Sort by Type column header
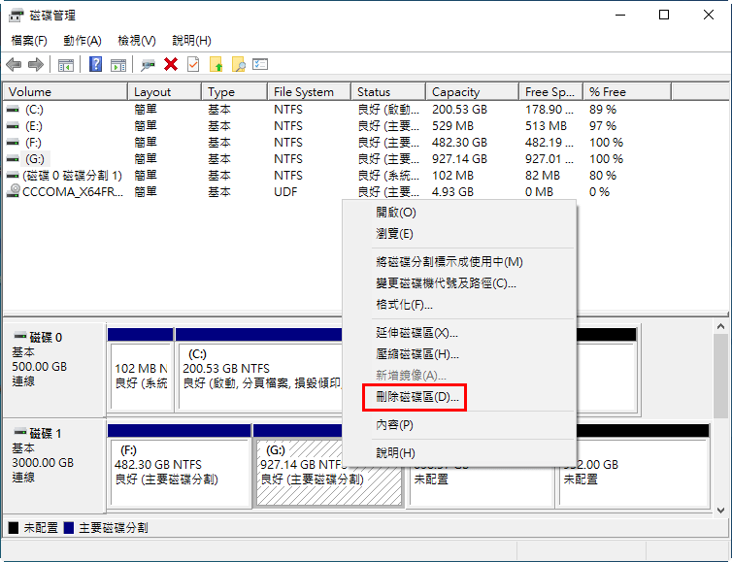Image resolution: width=732 pixels, height=562 pixels. pyautogui.click(x=235, y=92)
